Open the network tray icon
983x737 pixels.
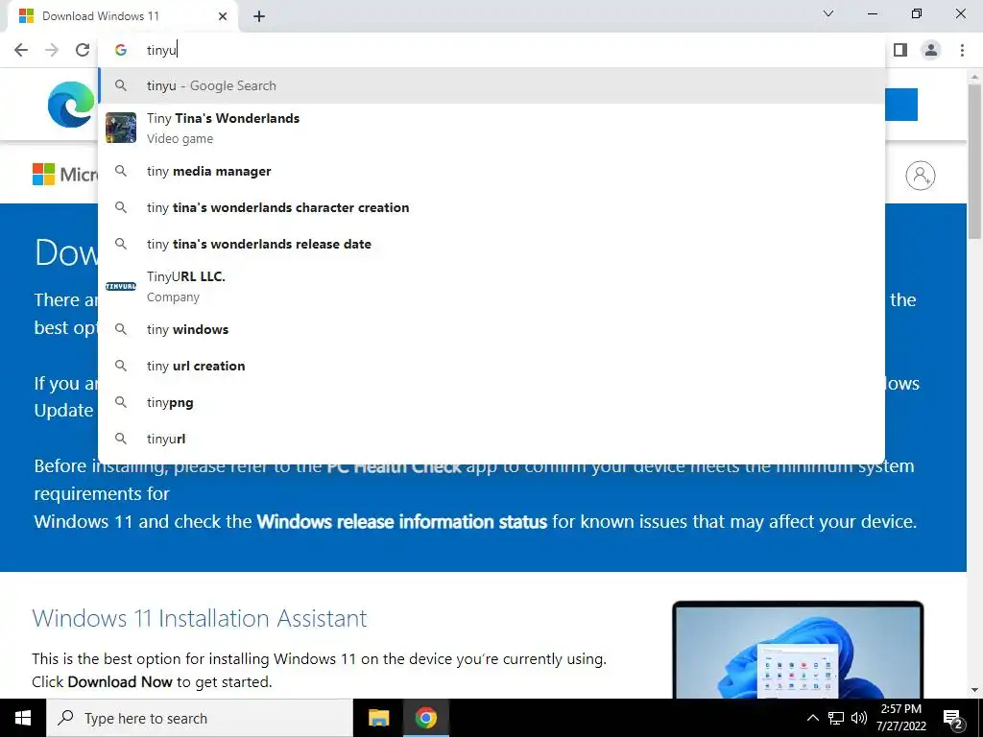[x=836, y=718]
